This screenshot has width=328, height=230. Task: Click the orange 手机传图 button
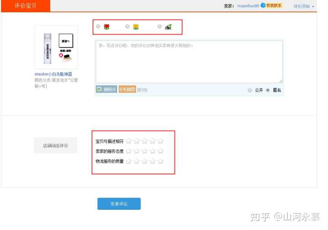coord(128,89)
